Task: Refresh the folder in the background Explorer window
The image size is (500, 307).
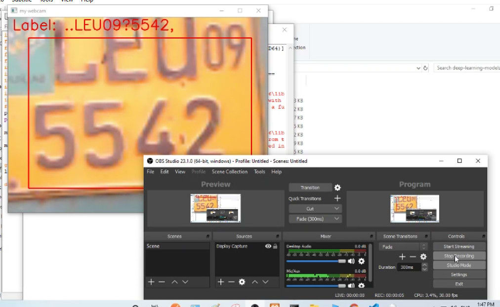Action: pos(425,68)
